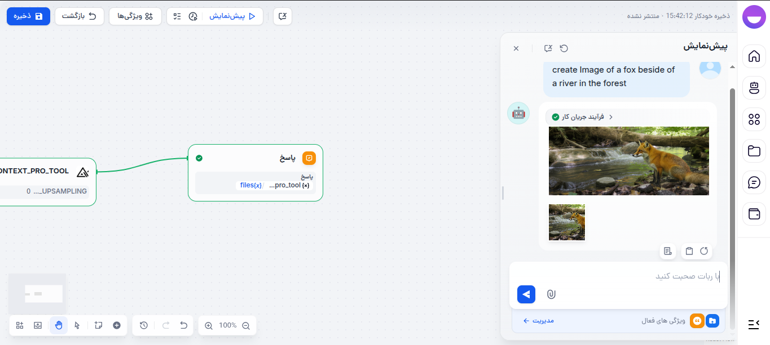770x345 pixels.
Task: Click the blue Save (ذخیره) button
Action: 28,16
